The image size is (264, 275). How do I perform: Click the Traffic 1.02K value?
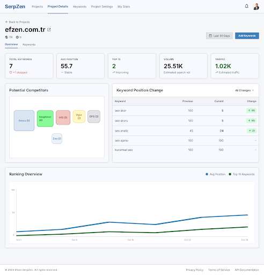pyautogui.click(x=223, y=66)
